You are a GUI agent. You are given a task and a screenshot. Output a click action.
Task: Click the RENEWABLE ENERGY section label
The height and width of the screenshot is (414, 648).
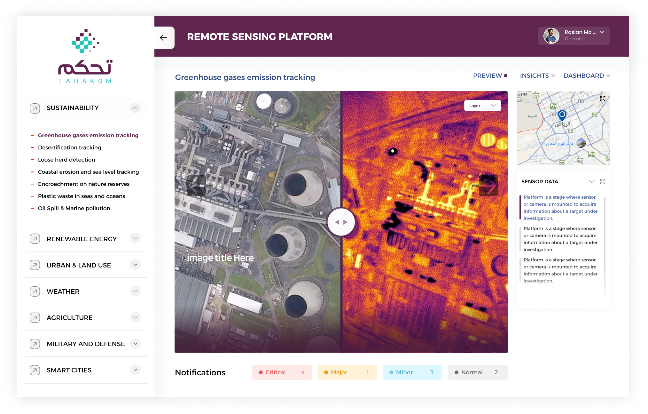(x=82, y=239)
